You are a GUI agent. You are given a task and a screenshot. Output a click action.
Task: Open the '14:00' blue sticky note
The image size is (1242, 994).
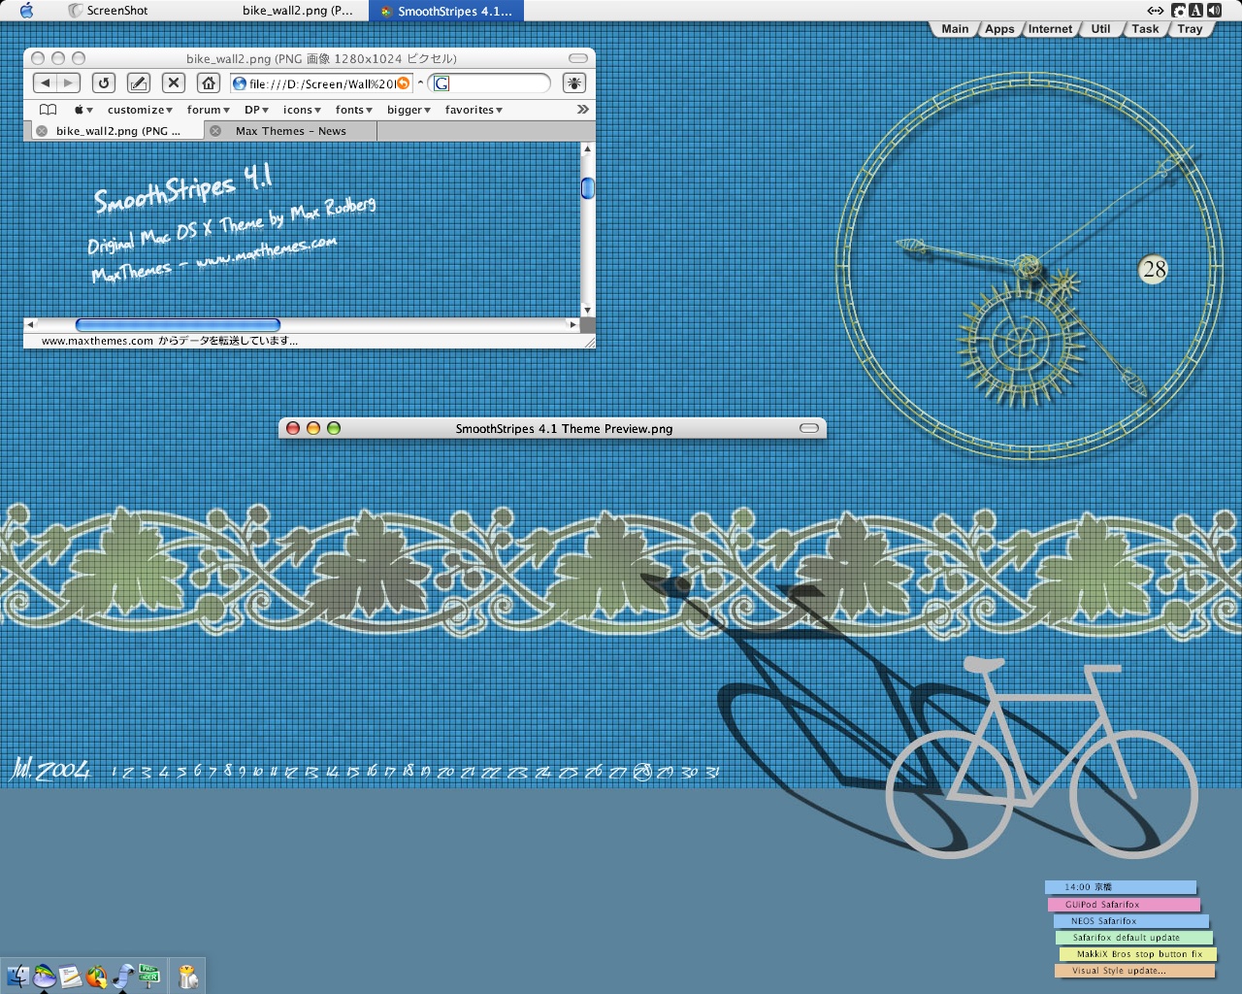[1121, 887]
